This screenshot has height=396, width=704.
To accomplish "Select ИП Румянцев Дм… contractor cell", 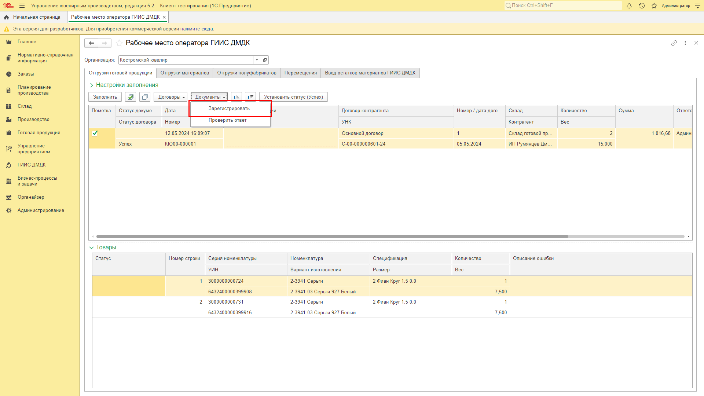I will click(531, 144).
